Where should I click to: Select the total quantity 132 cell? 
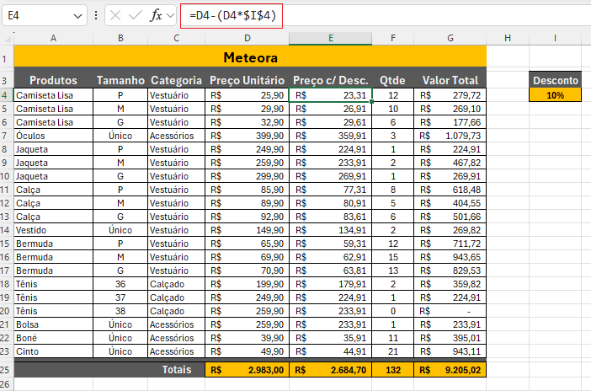coord(393,369)
